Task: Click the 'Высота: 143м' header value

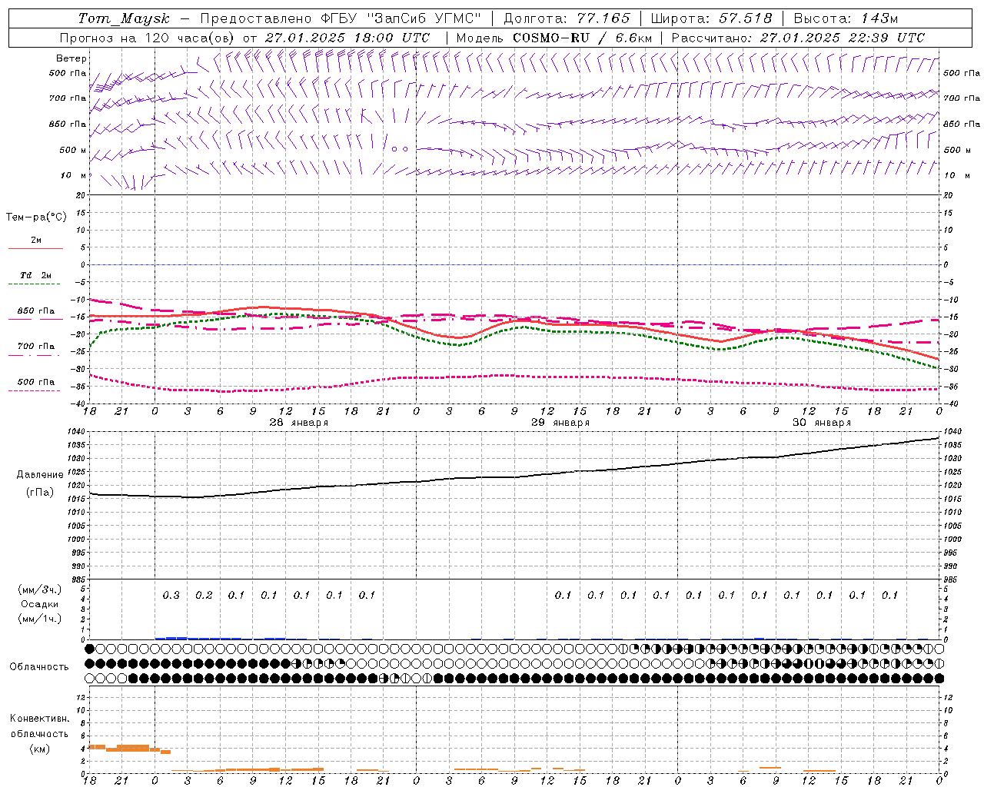Action: coord(846,18)
